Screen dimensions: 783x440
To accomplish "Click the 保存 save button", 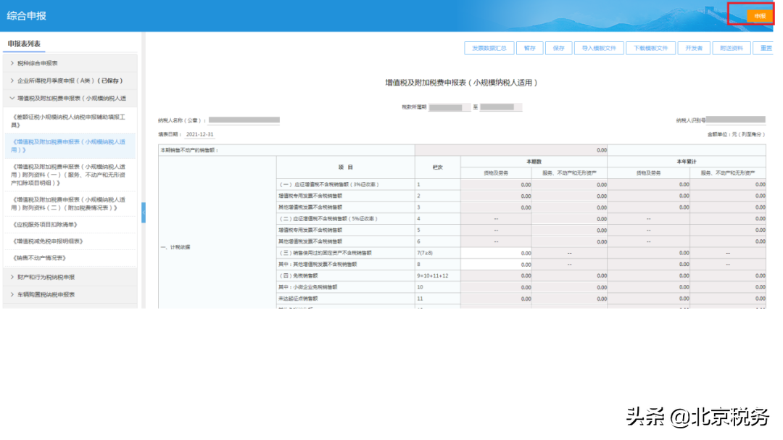I will tap(558, 49).
